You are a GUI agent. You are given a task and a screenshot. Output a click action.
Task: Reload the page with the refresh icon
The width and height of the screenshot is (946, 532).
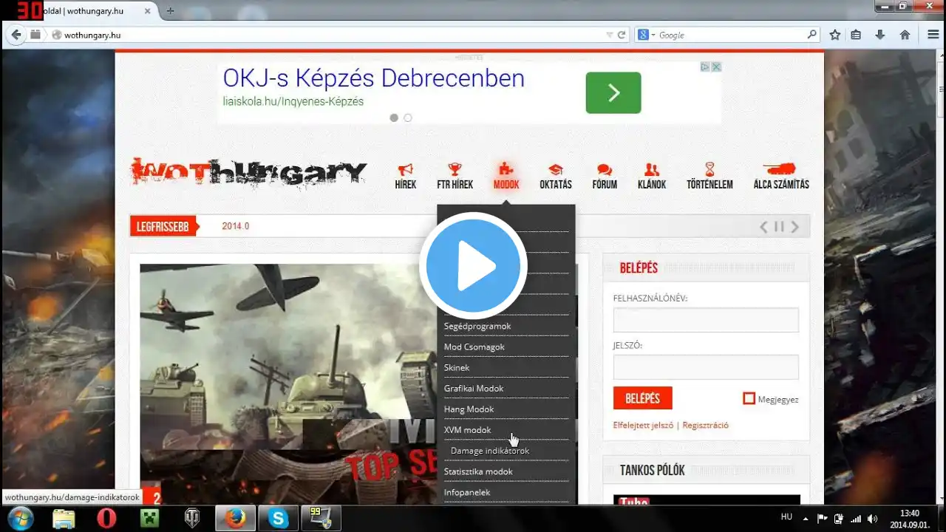(x=622, y=35)
